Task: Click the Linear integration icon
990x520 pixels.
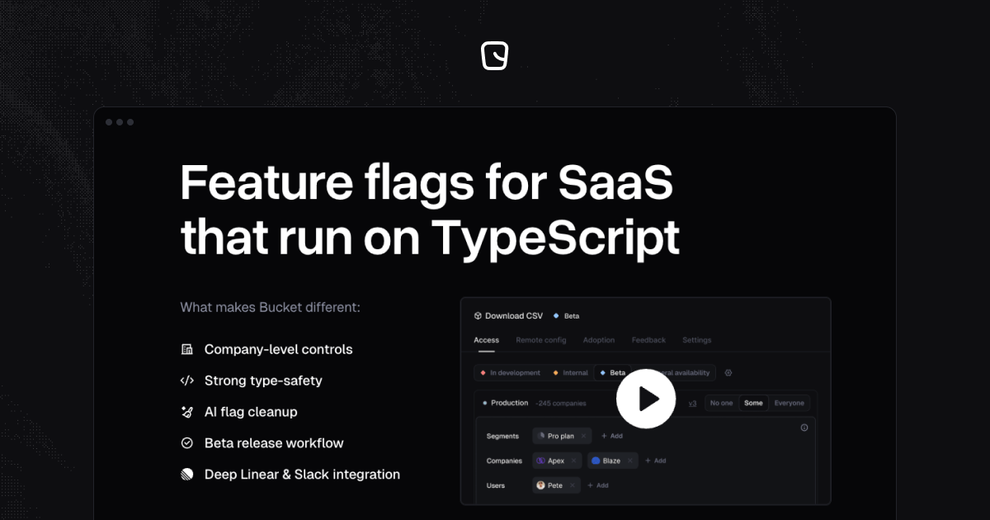Action: click(x=187, y=475)
